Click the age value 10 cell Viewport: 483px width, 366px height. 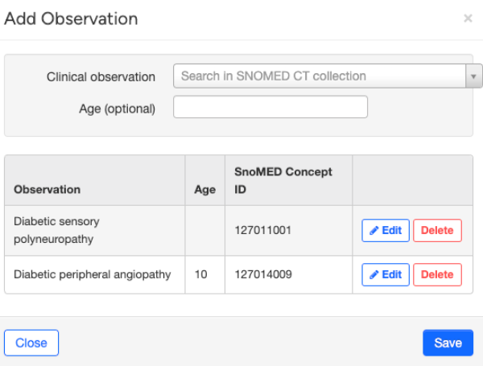coord(200,274)
